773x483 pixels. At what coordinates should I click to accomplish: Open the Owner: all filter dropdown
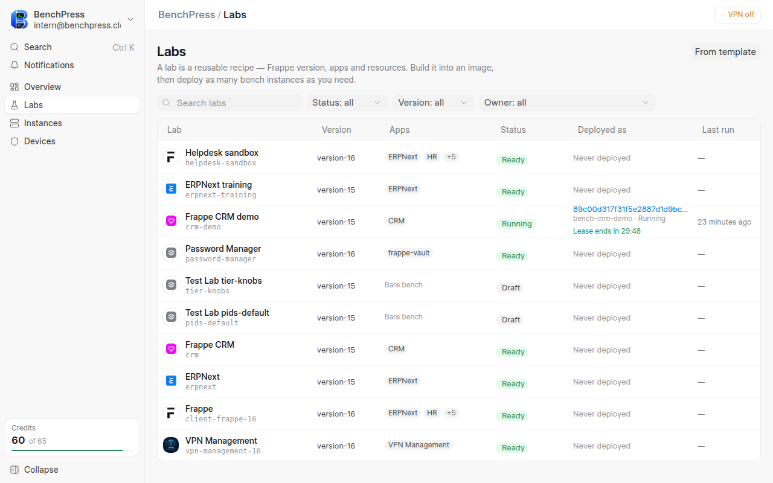(x=567, y=103)
